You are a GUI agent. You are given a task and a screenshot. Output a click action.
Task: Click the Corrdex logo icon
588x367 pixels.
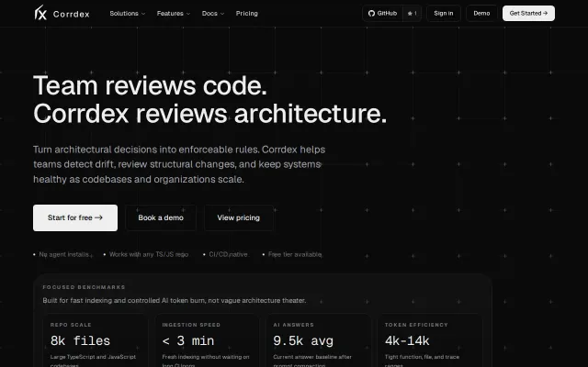point(40,13)
